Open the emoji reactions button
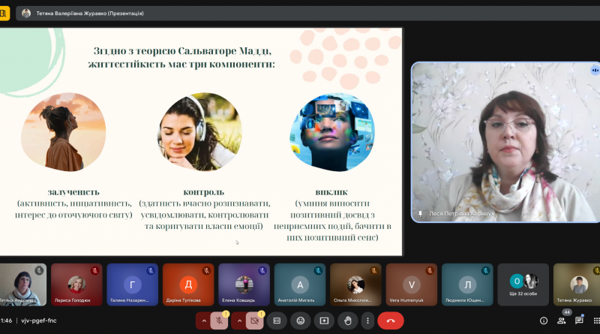The image size is (600, 334). pyautogui.click(x=301, y=321)
